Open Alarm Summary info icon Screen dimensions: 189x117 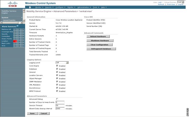(x=18, y=26)
